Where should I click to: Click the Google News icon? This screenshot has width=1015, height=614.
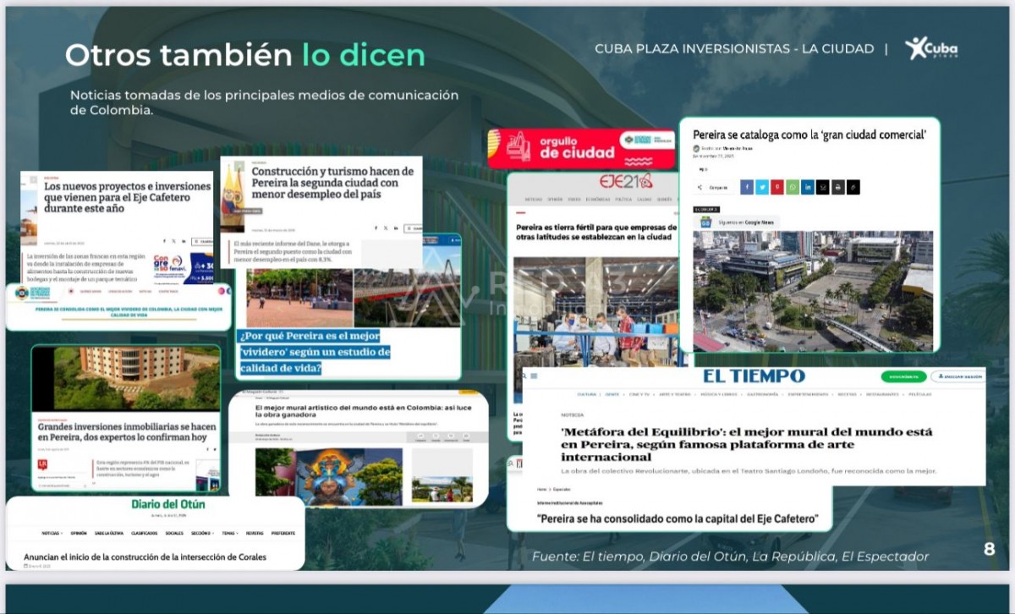(705, 222)
